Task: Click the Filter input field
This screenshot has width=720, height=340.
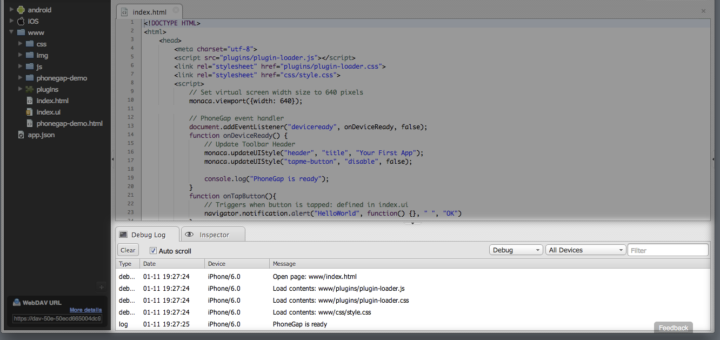Action: tap(668, 250)
